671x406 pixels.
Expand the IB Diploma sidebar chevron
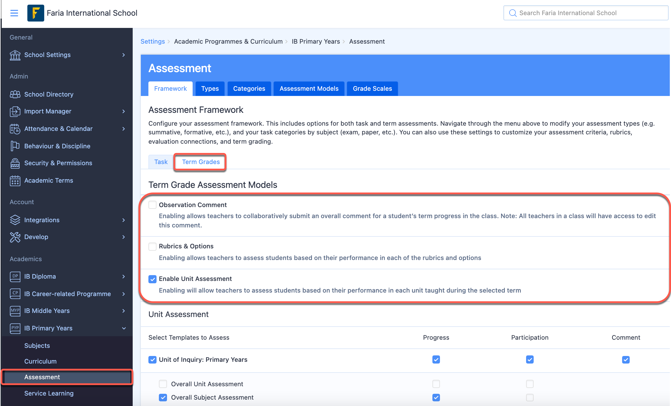[124, 277]
